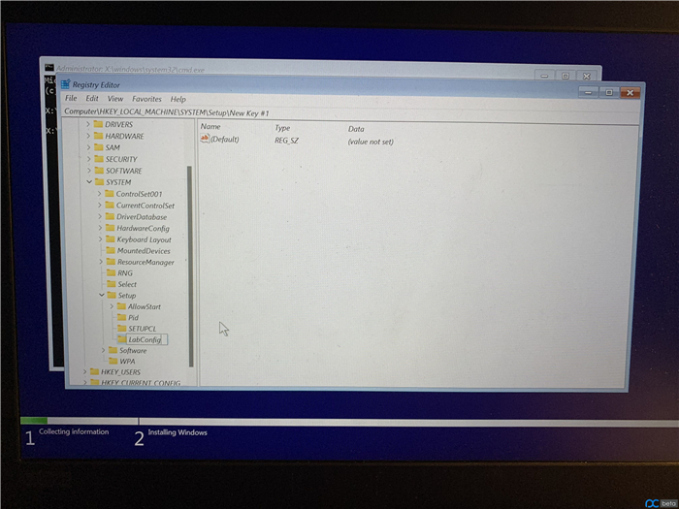Collapse the Setup key
Image resolution: width=679 pixels, height=509 pixels.
102,295
